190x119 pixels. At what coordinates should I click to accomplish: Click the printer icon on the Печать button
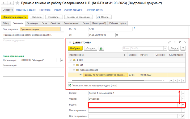[x=99, y=17]
